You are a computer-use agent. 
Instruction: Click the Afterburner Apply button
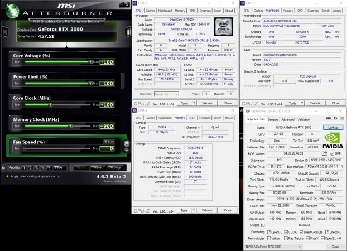[81, 167]
